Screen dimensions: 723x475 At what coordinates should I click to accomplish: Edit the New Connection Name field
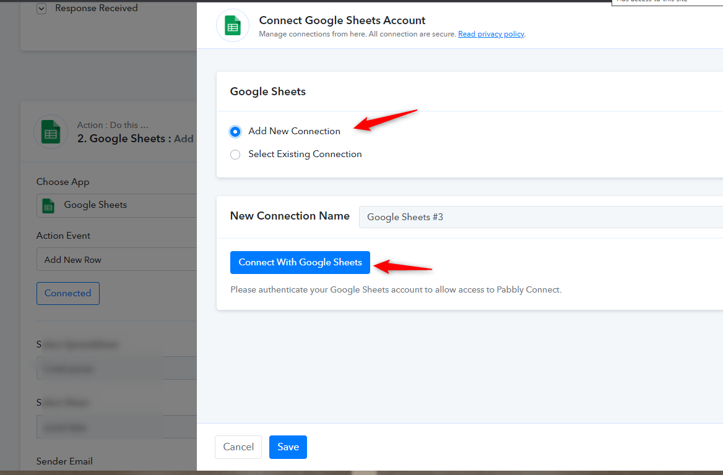(x=540, y=217)
